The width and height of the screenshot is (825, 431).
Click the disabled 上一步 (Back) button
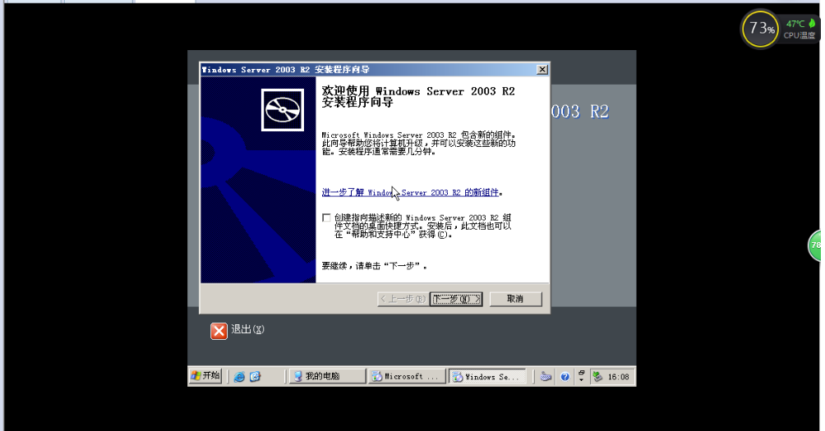403,299
